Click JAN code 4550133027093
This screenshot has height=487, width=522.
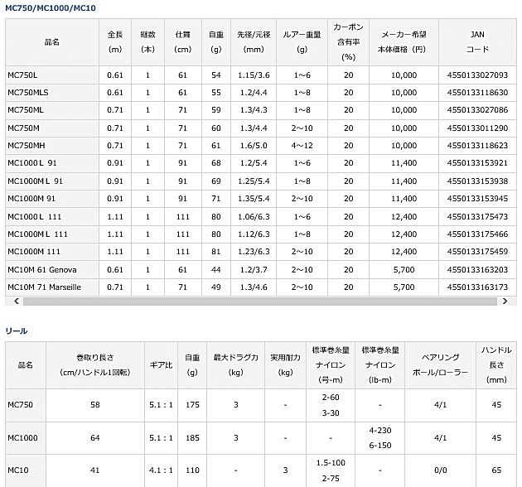click(x=477, y=75)
